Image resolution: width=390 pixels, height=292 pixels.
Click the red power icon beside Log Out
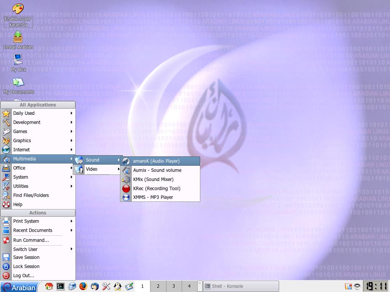6,276
